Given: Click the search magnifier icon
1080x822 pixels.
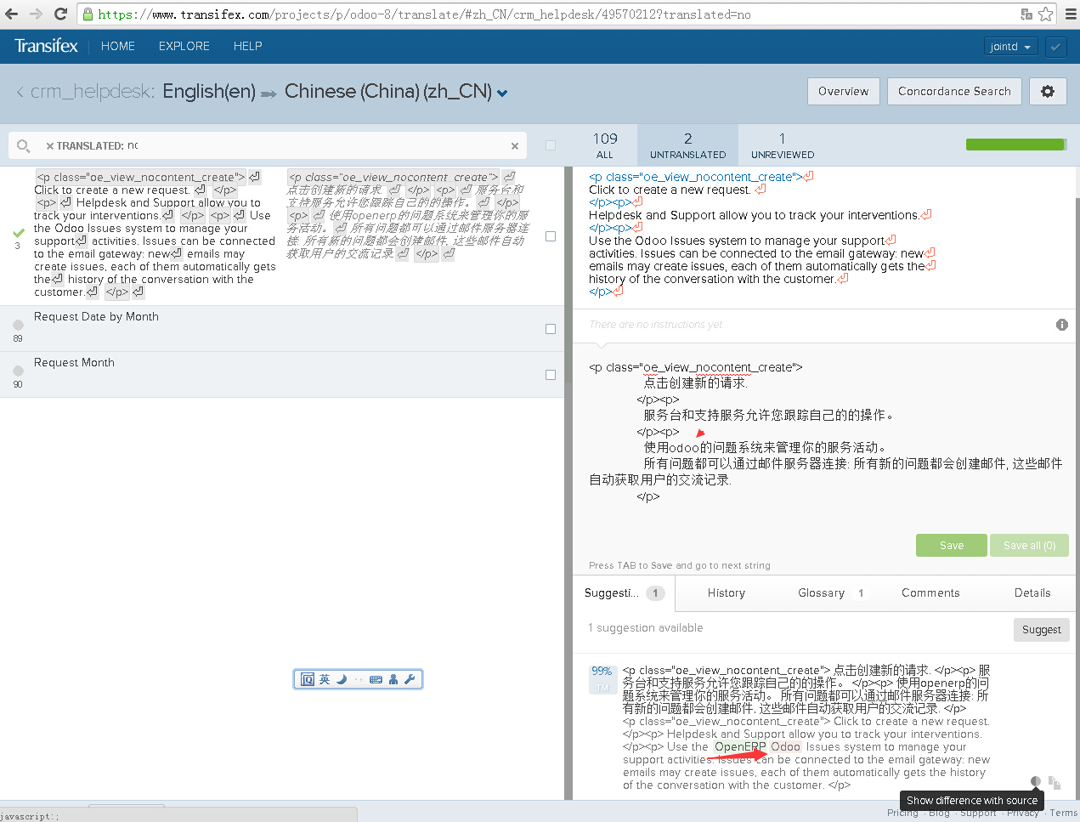Looking at the screenshot, I should tap(24, 146).
